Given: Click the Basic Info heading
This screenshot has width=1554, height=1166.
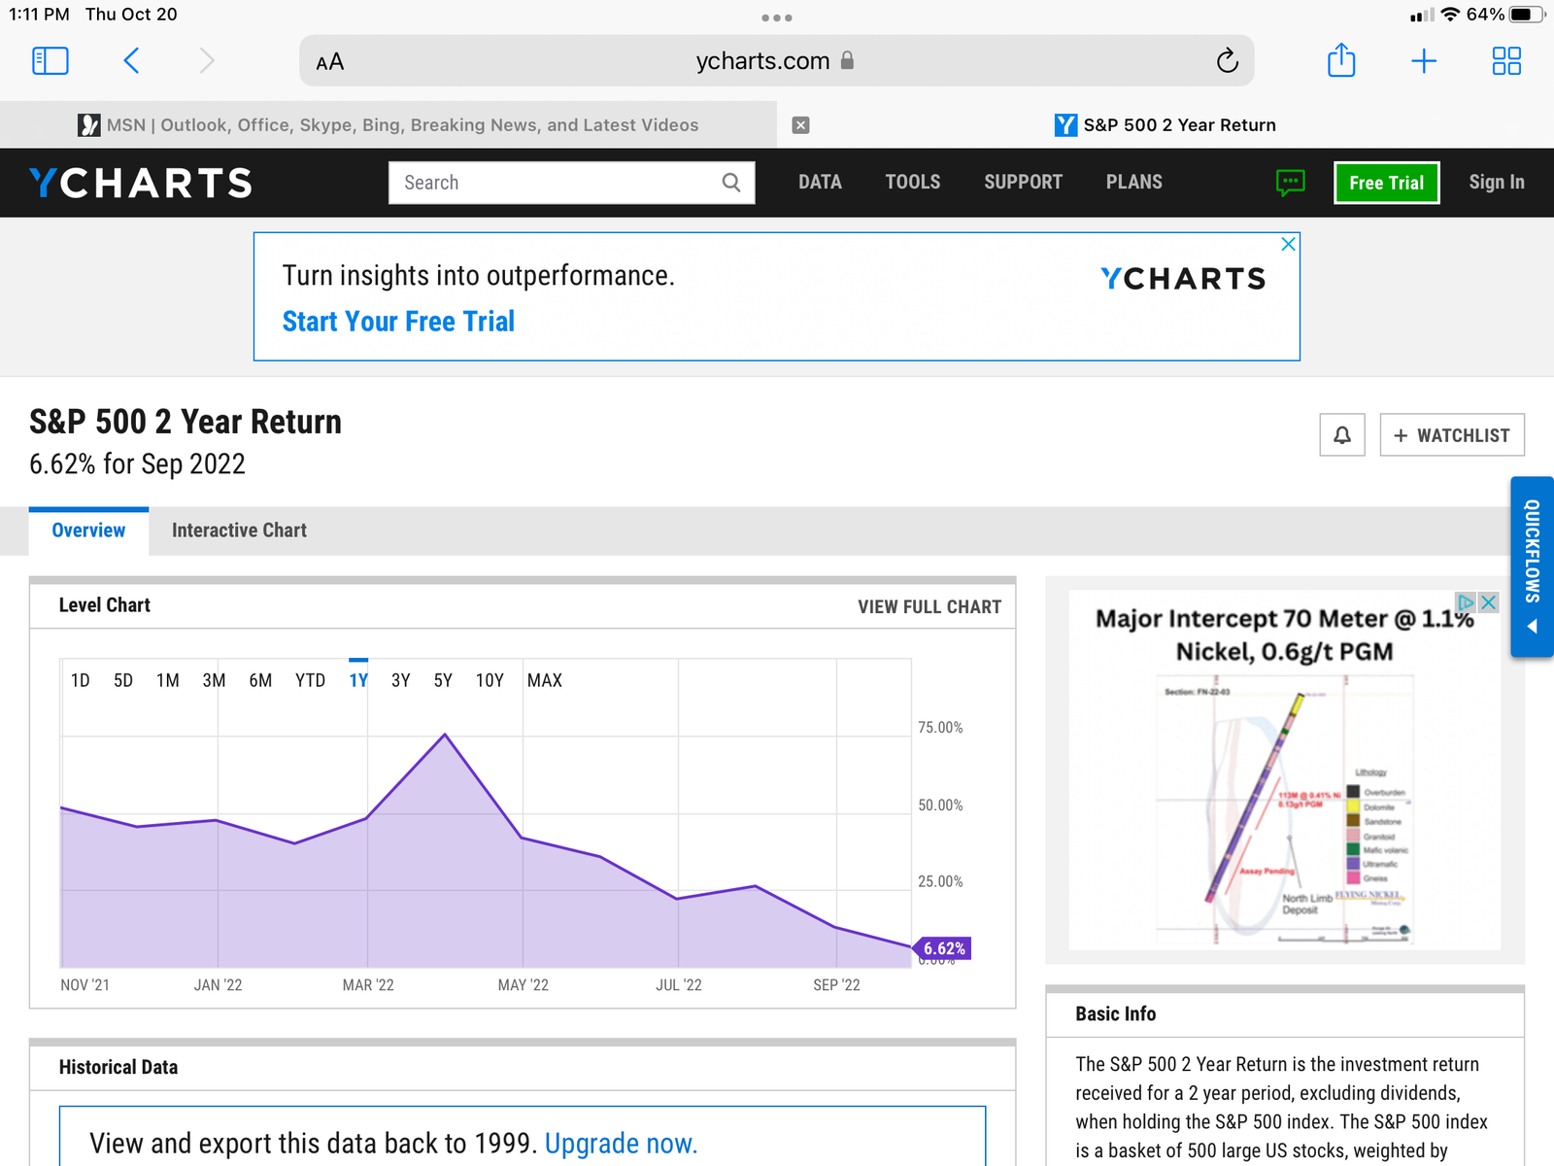Looking at the screenshot, I should pyautogui.click(x=1116, y=1014).
